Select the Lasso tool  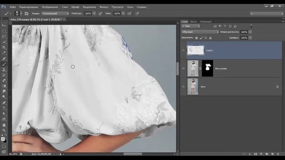click(x=4, y=36)
